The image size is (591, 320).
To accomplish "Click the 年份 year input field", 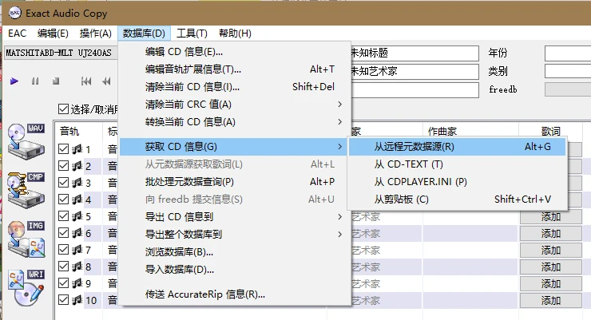I will pyautogui.click(x=568, y=53).
